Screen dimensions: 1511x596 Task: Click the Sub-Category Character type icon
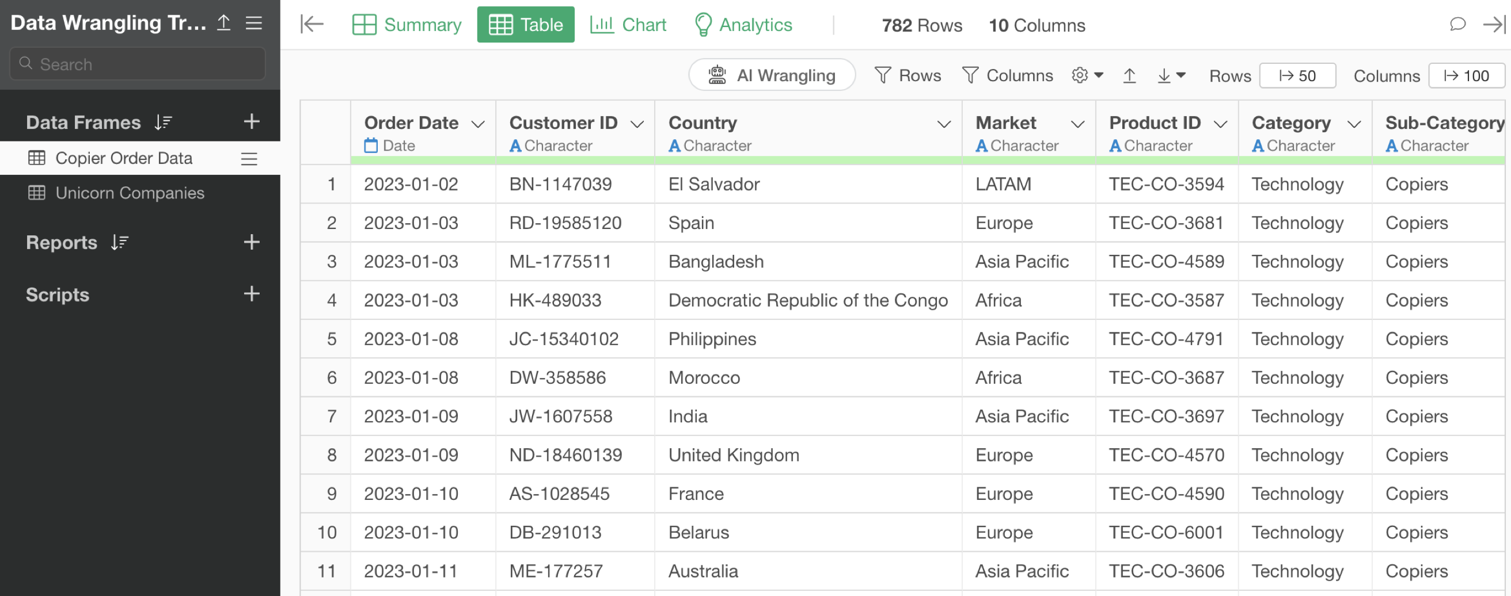click(x=1391, y=146)
